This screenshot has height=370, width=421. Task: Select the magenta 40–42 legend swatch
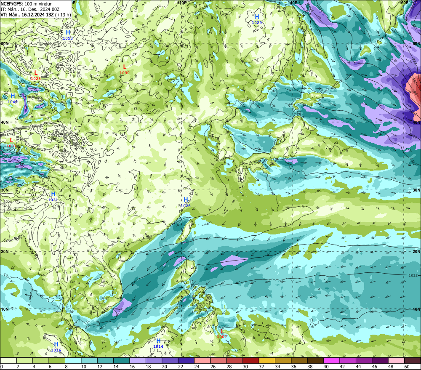point(331,361)
